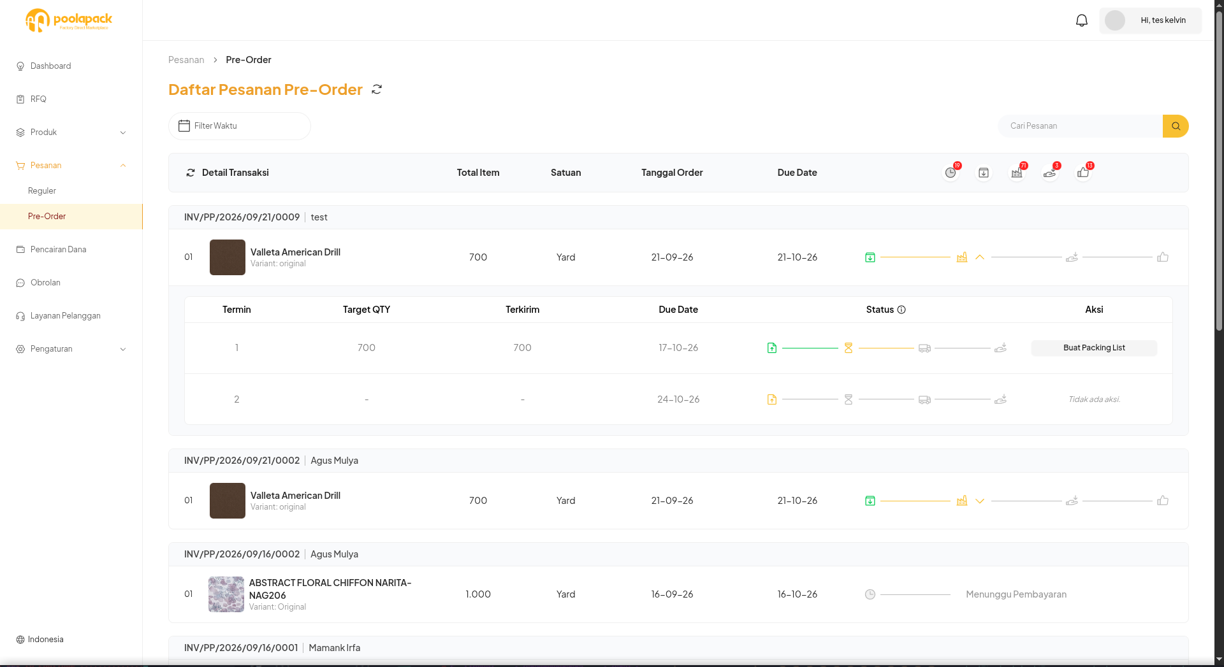Click the Cari Pesanan search field

click(1080, 126)
